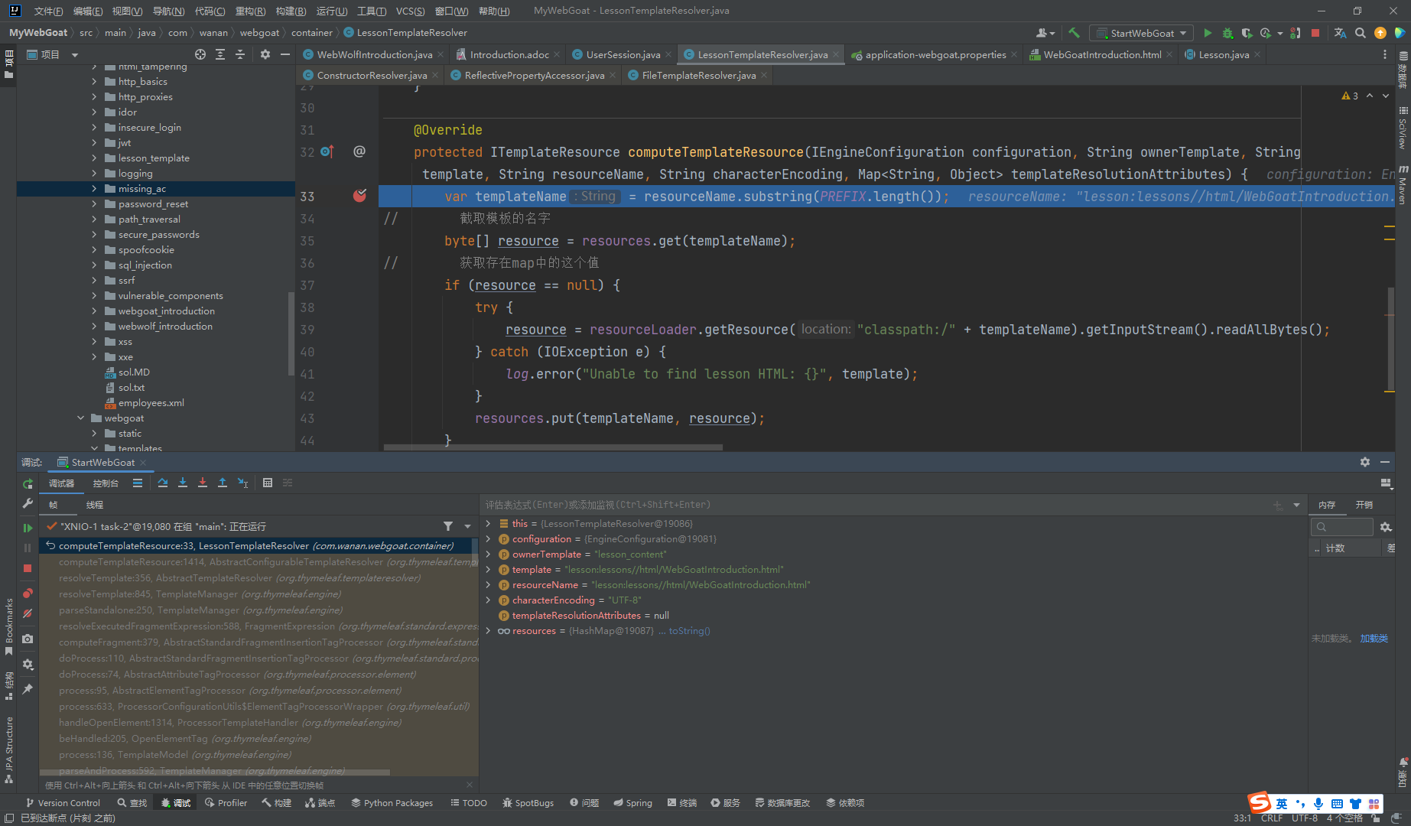Collapse the webgoat folder in tree
The image size is (1411, 826).
80,418
